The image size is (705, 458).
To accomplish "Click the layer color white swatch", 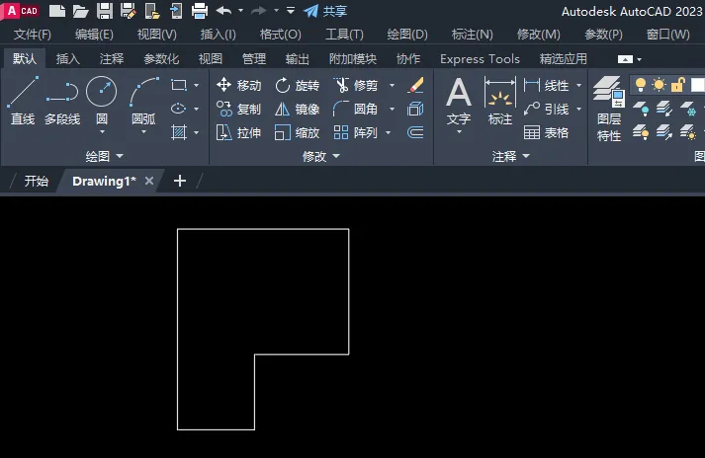I will coord(697,85).
